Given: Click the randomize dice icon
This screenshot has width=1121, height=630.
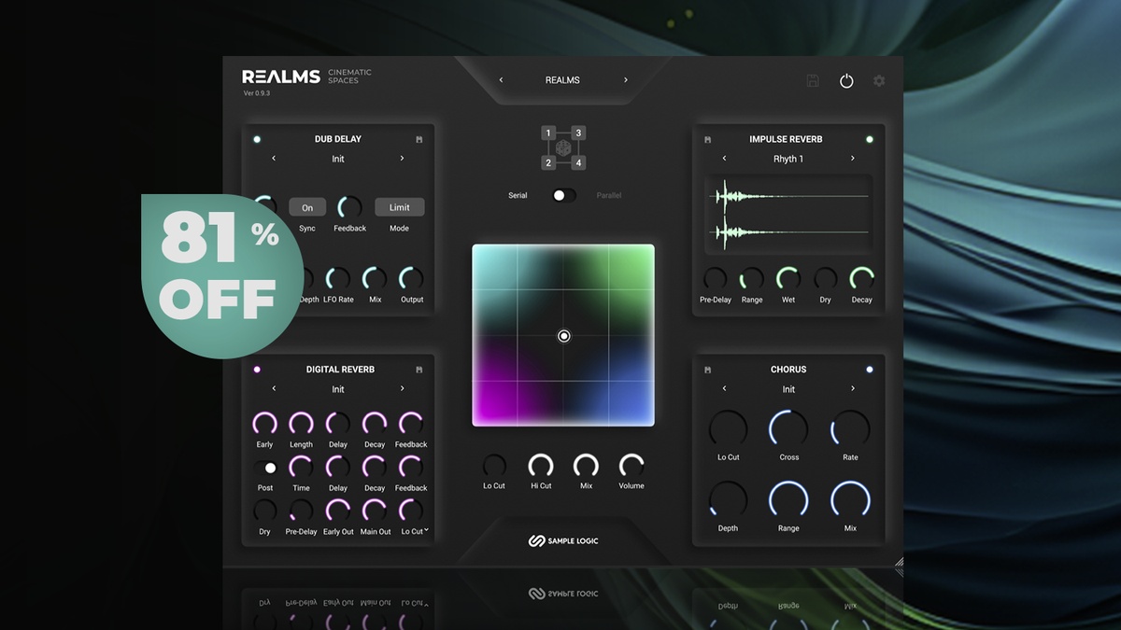Looking at the screenshot, I should 563,148.
